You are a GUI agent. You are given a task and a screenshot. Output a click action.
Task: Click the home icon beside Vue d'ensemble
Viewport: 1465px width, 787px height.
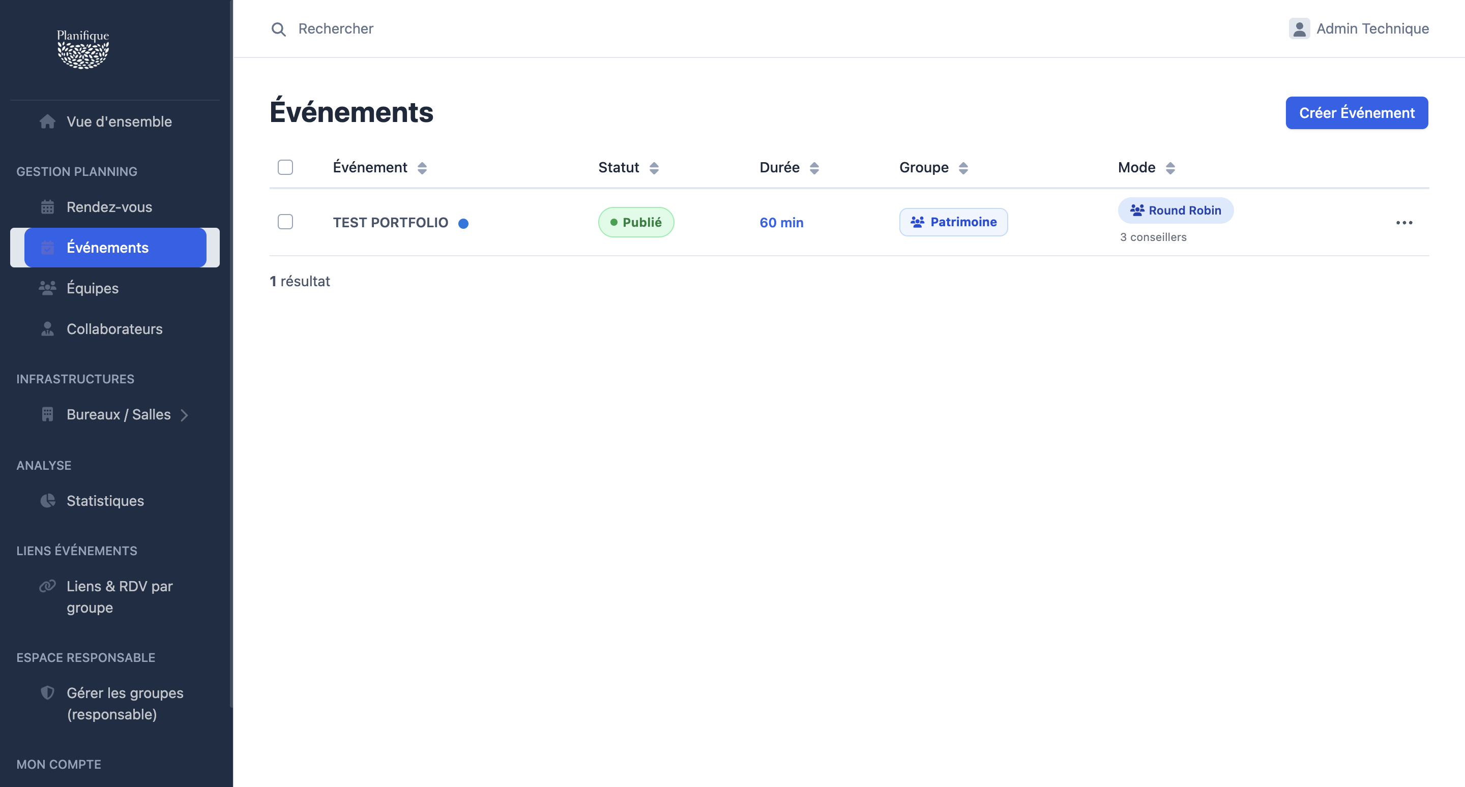48,122
